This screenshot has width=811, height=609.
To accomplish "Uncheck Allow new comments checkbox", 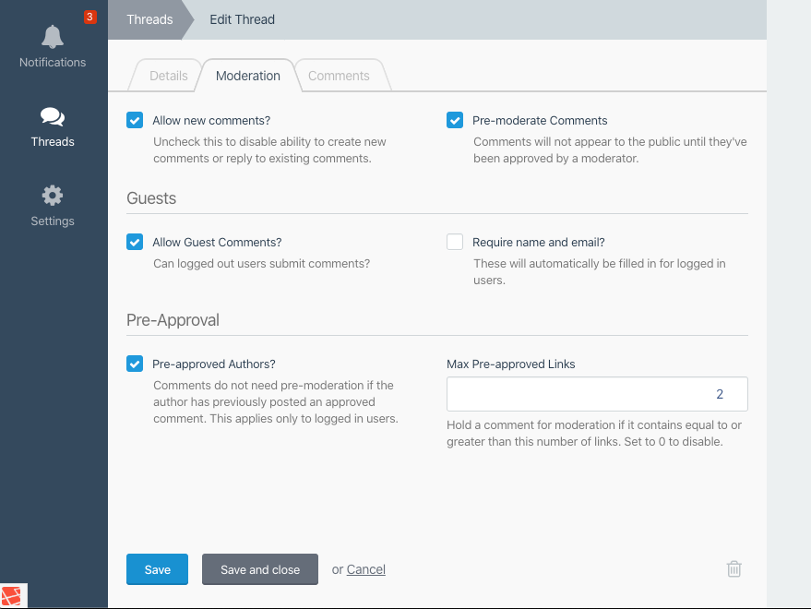I will tap(135, 120).
